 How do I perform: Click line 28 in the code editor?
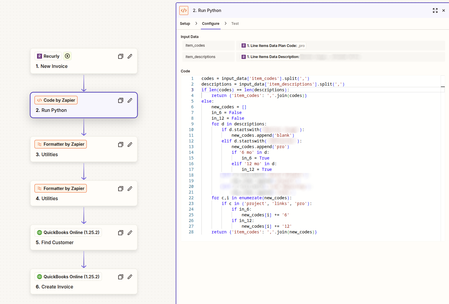pyautogui.click(x=264, y=232)
